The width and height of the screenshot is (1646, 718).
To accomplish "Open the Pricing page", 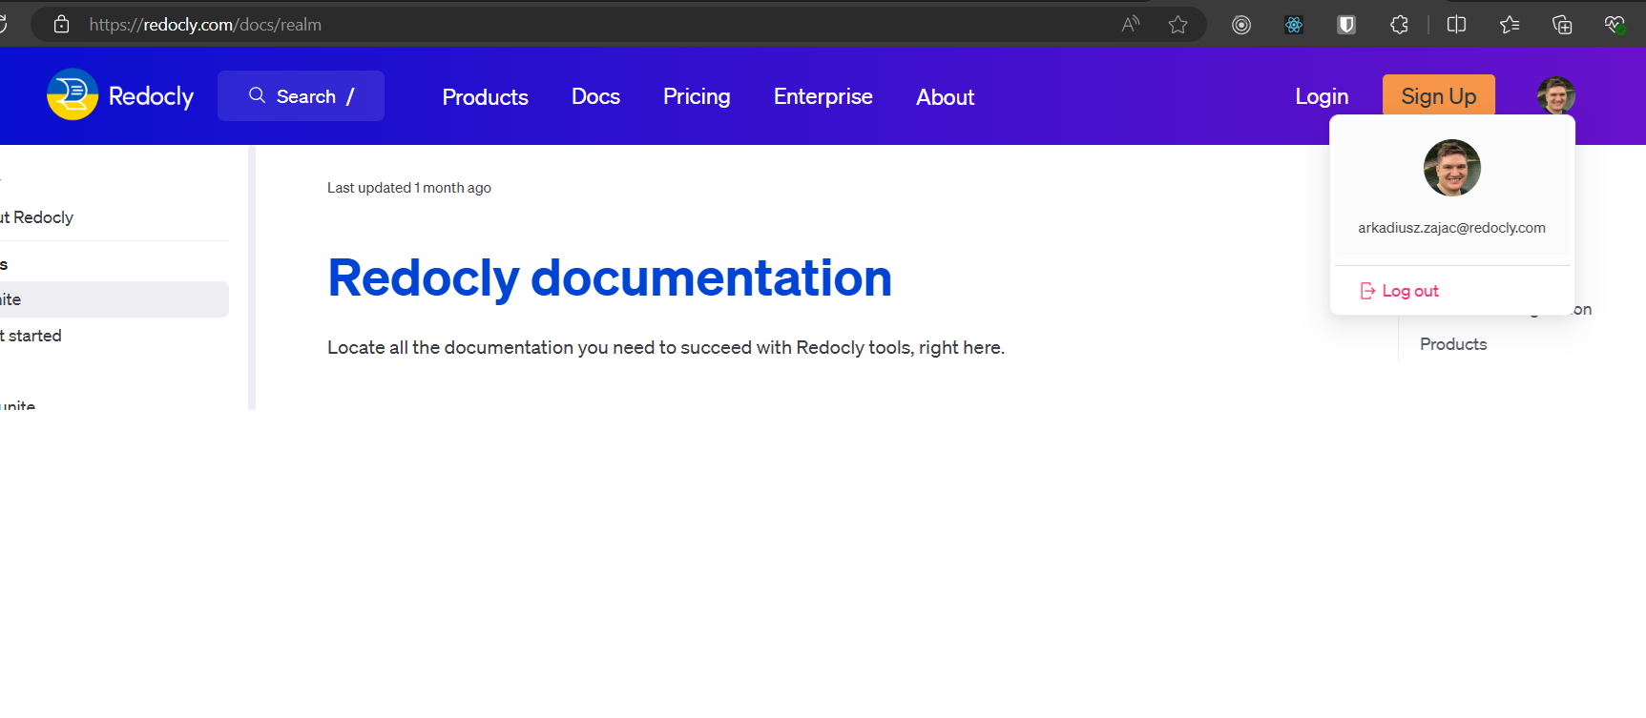I will (697, 96).
